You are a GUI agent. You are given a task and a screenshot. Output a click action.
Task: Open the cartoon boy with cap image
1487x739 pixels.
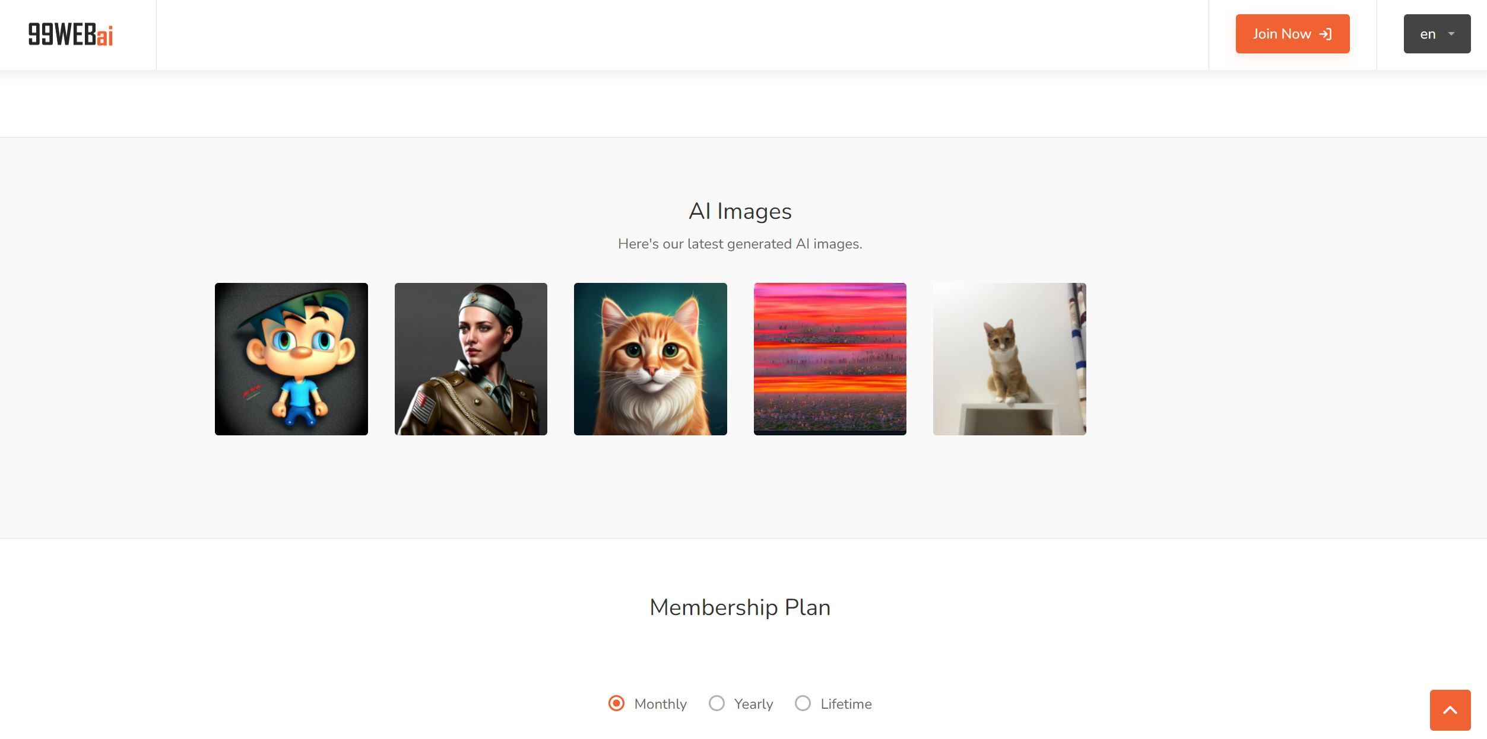(291, 359)
